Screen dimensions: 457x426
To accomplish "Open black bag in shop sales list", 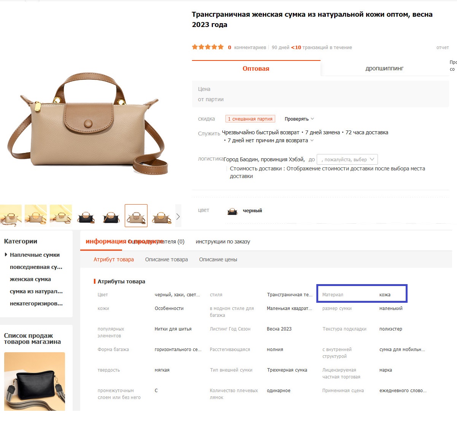I will click(35, 381).
